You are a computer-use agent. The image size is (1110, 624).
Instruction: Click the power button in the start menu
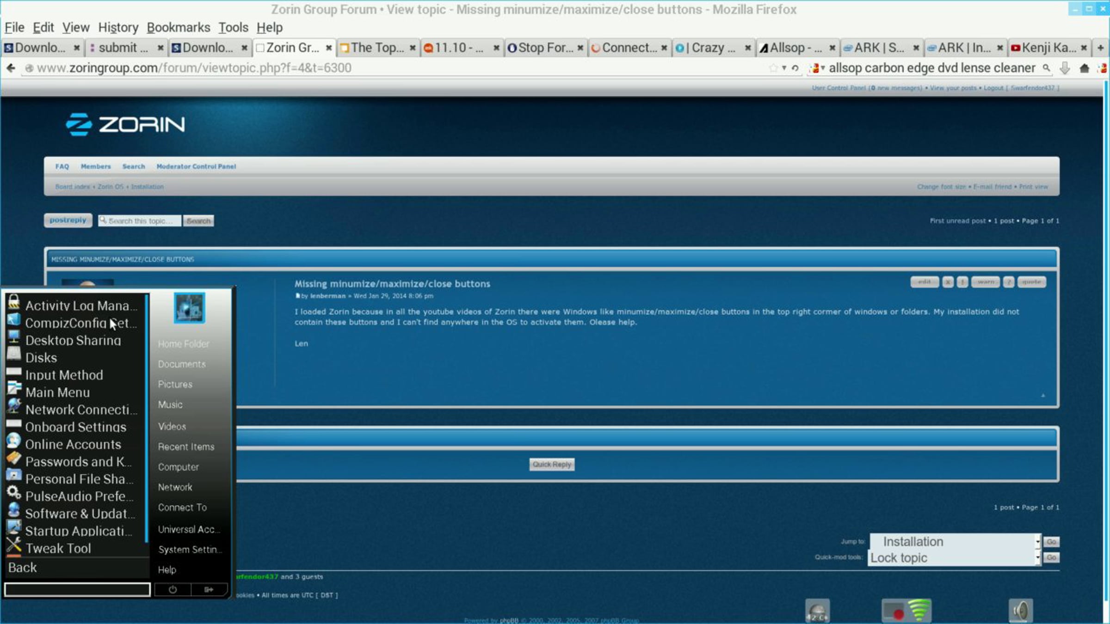pyautogui.click(x=173, y=589)
